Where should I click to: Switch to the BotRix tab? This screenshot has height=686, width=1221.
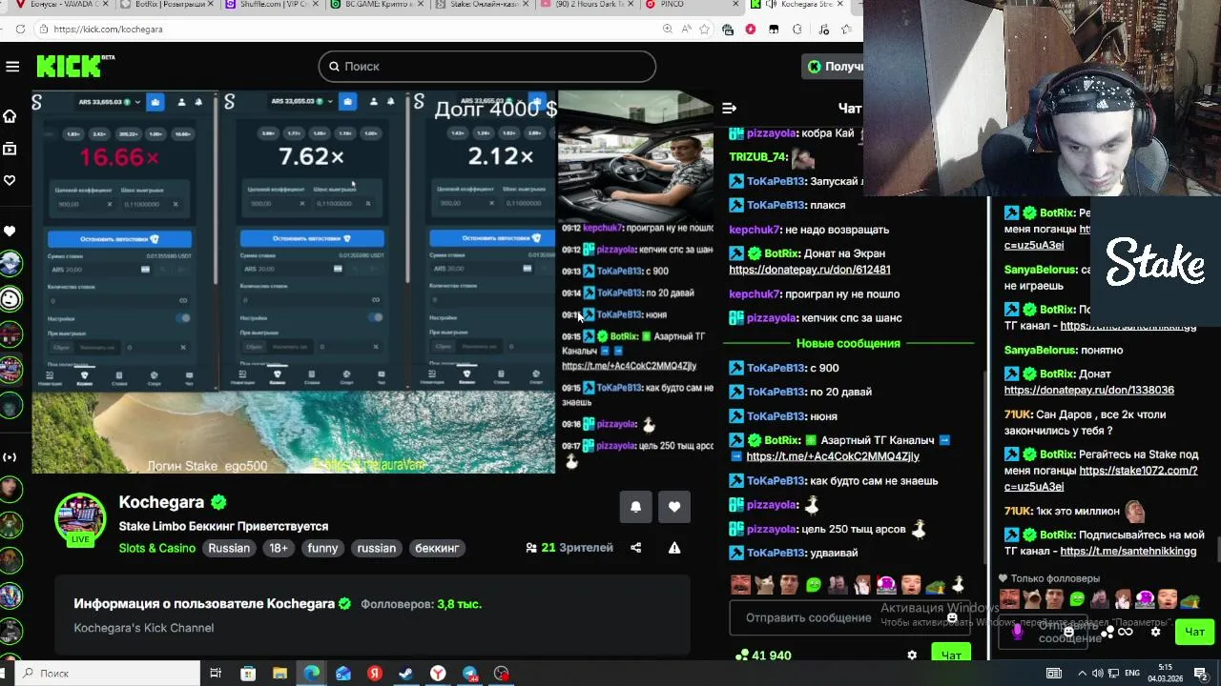pos(162,5)
